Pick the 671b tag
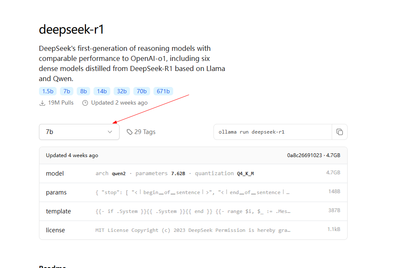Image resolution: width=403 pixels, height=268 pixels. [x=163, y=91]
